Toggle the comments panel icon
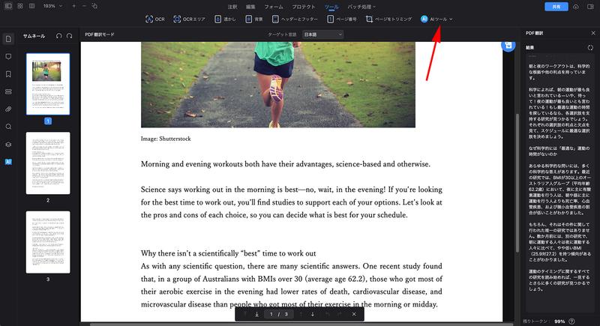The image size is (600, 326). 8,57
